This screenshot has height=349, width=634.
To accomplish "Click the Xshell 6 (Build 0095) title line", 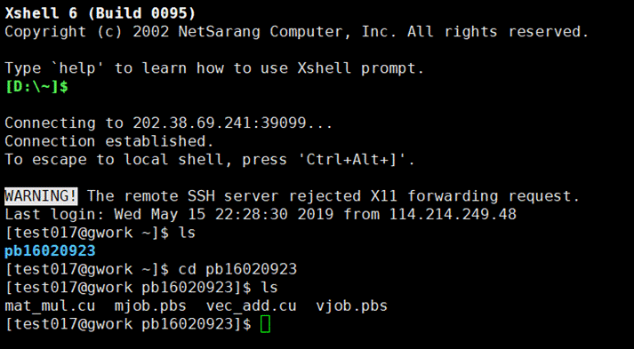I will tap(100, 13).
